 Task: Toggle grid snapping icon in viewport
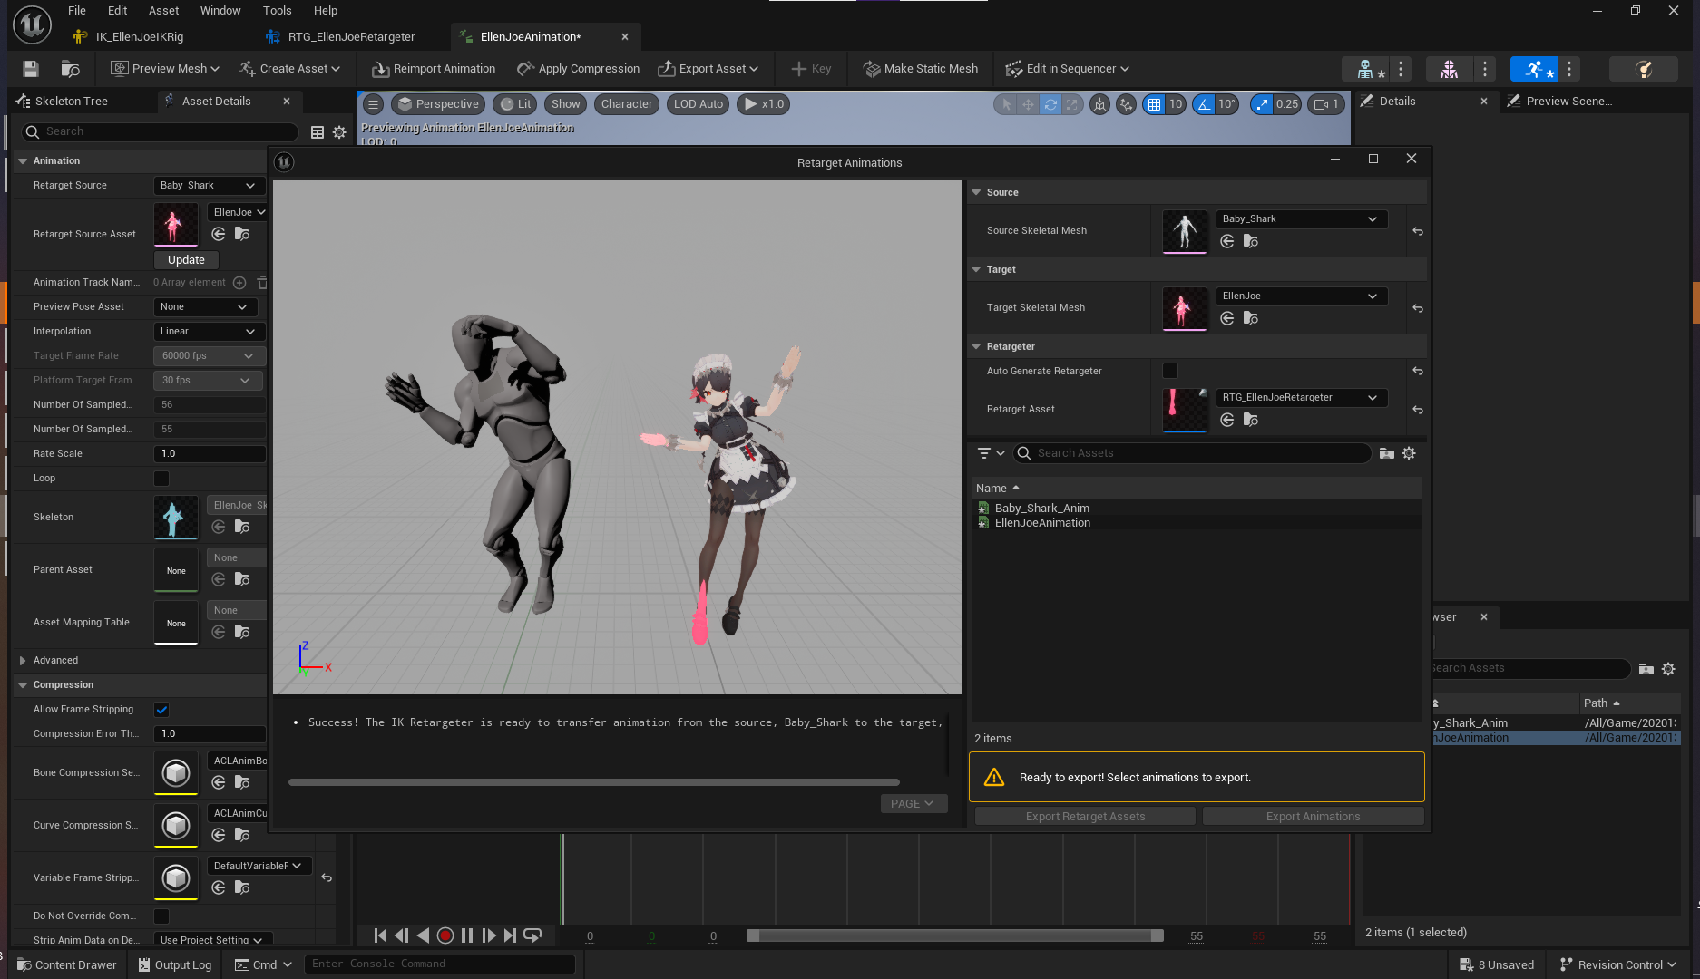click(1154, 104)
